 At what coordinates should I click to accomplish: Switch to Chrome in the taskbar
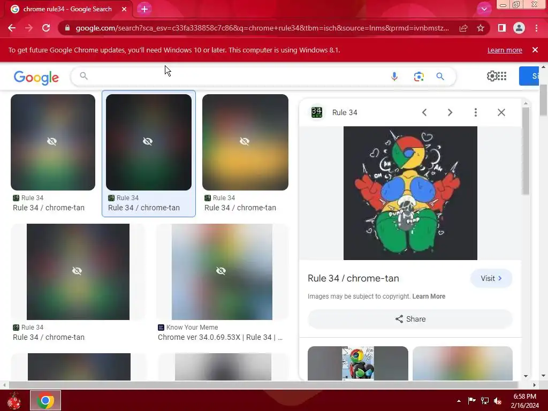pos(45,400)
